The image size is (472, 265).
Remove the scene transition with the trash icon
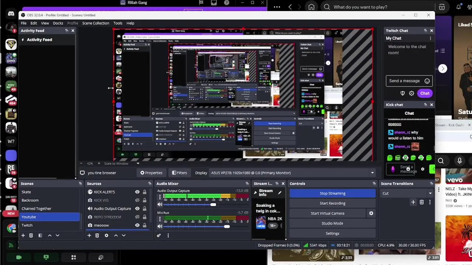(x=422, y=202)
